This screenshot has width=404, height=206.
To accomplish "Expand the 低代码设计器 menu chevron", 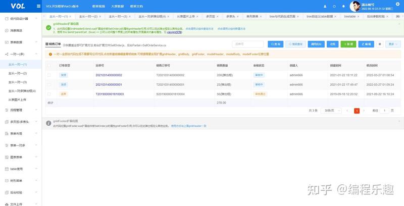I will tap(36, 19).
